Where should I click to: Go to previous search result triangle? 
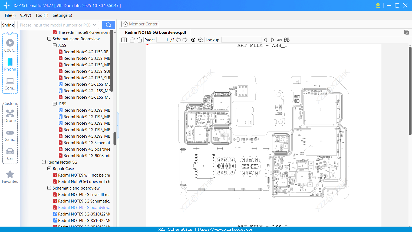(265, 39)
